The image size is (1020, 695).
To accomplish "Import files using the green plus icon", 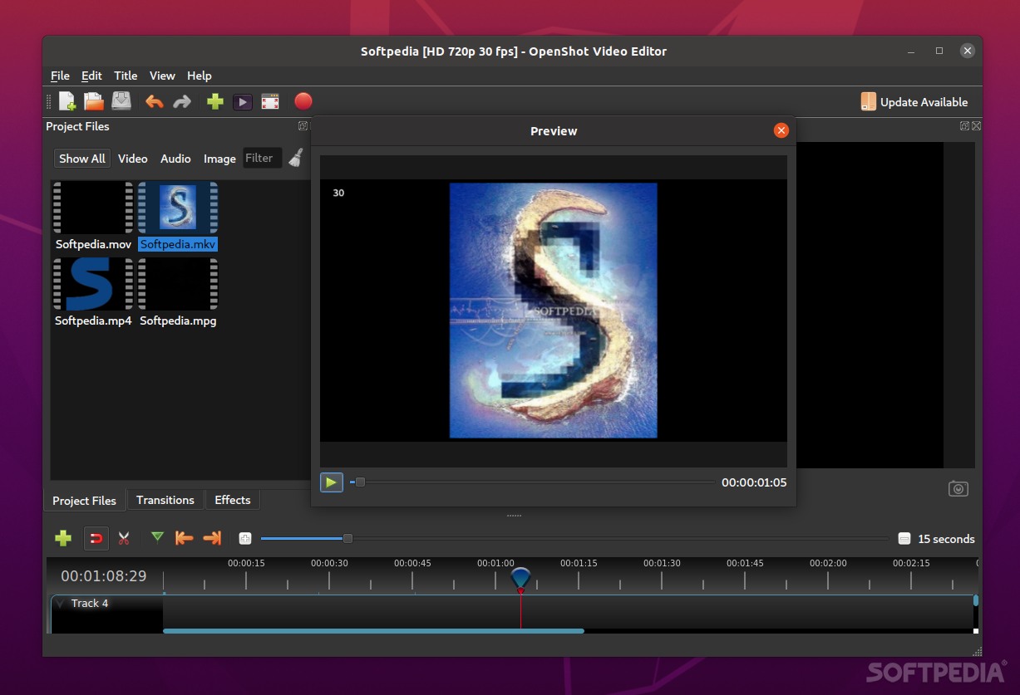I will click(x=215, y=101).
